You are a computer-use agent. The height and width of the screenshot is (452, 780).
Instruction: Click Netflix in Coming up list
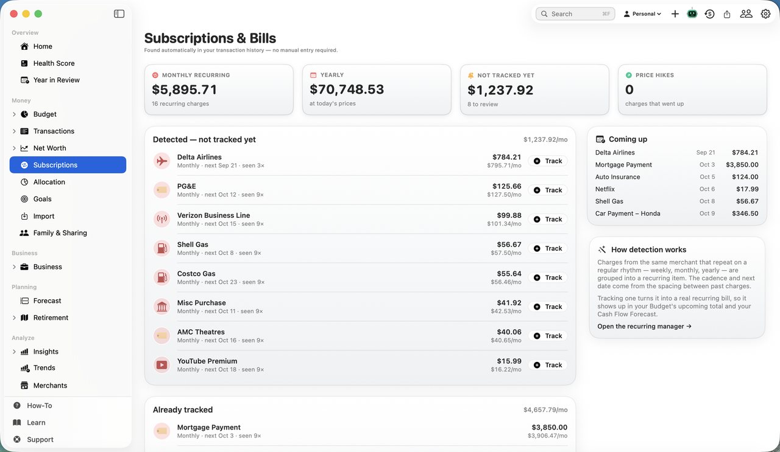coord(677,189)
